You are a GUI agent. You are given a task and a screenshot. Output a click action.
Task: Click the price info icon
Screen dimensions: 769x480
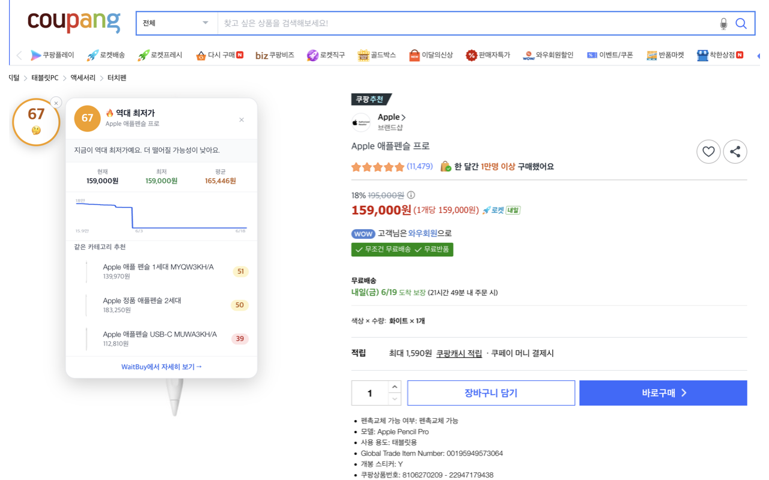point(411,195)
